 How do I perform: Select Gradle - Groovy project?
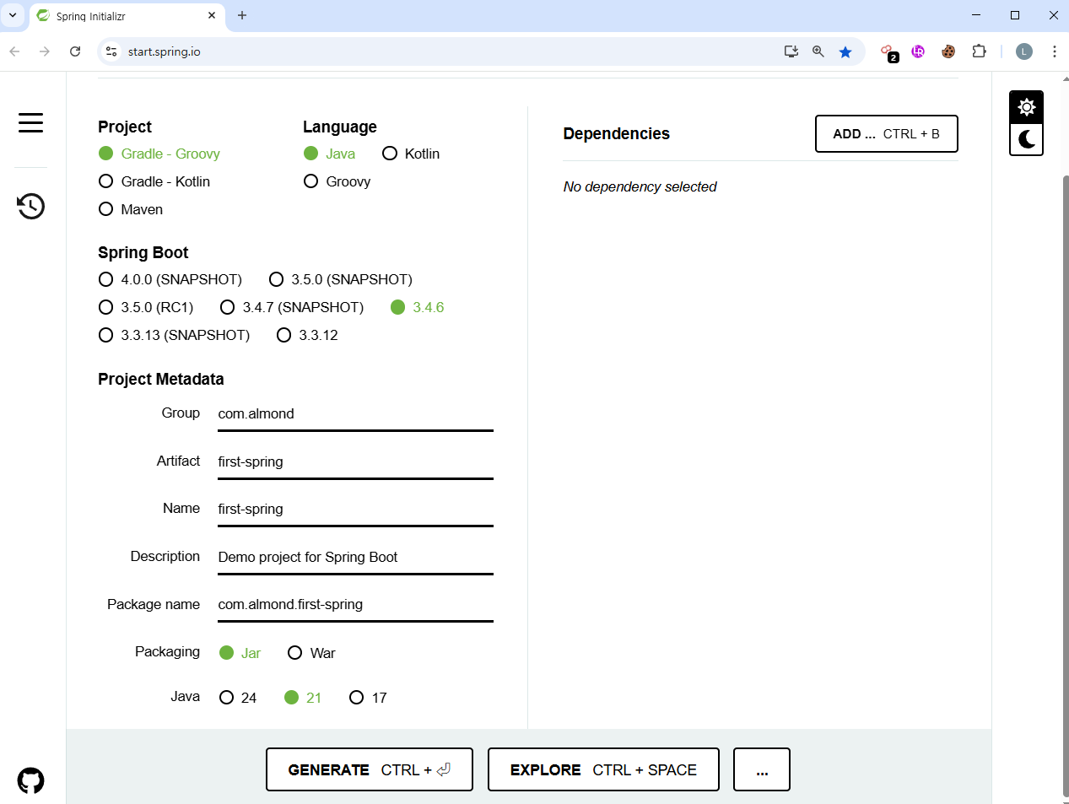pos(159,154)
